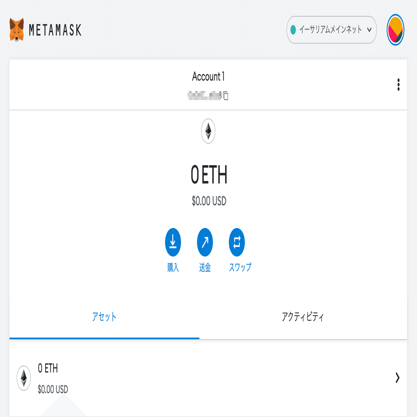Select the スワップ (Swap) icon
This screenshot has height=417, width=417.
pos(237,242)
